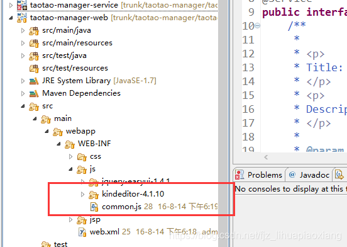
Task: Click the JRE System Library icon
Action: [x=34, y=81]
